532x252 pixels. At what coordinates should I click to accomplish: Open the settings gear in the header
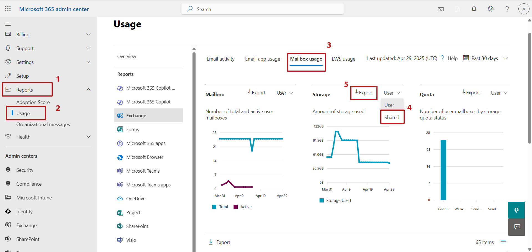491,9
